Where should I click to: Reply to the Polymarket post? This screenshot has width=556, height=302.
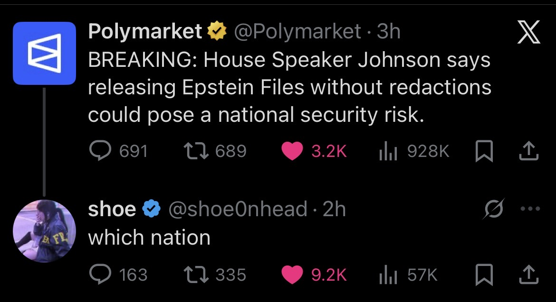[100, 151]
